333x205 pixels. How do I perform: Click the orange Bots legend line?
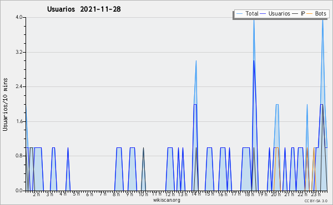(310, 14)
